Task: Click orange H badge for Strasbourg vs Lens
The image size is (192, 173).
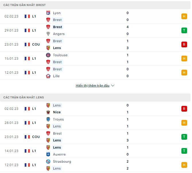Action: [x=184, y=165]
